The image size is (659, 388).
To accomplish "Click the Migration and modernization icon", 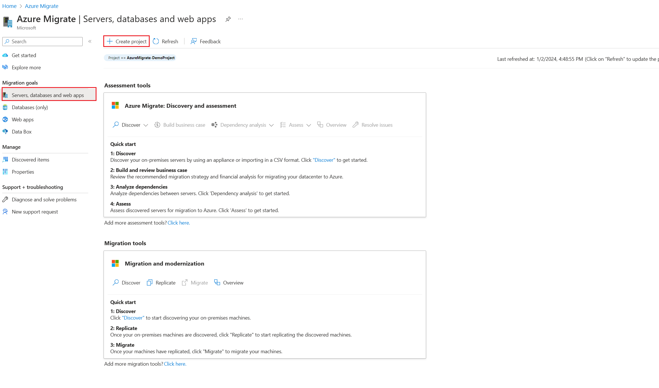I will coord(115,263).
